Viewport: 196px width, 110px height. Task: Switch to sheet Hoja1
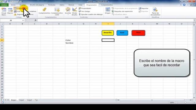click(x=13, y=100)
